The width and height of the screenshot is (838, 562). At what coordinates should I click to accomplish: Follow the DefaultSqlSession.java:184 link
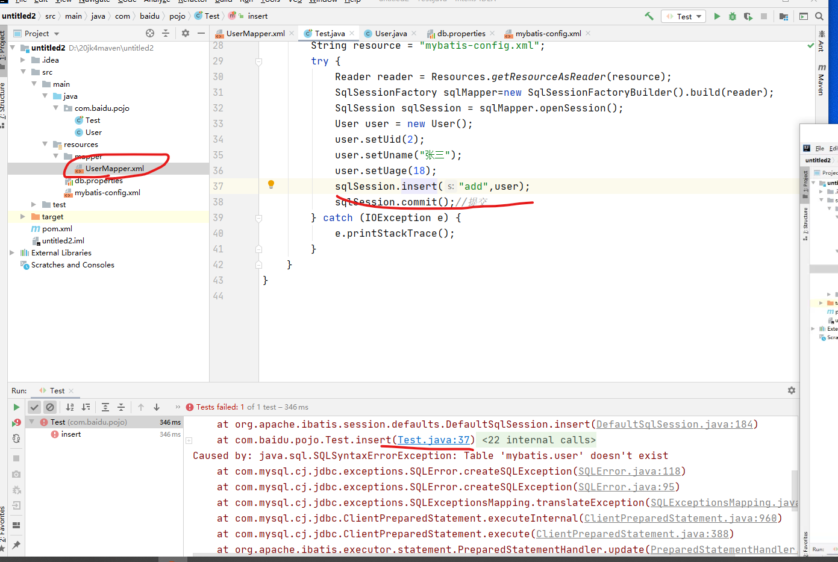674,425
